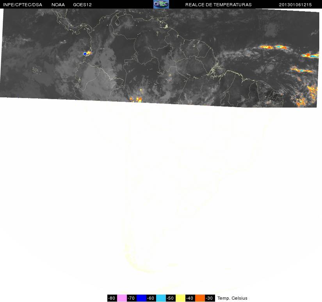Select the -70 legend value
Viewport: 322px width, 302px height.
point(132,298)
